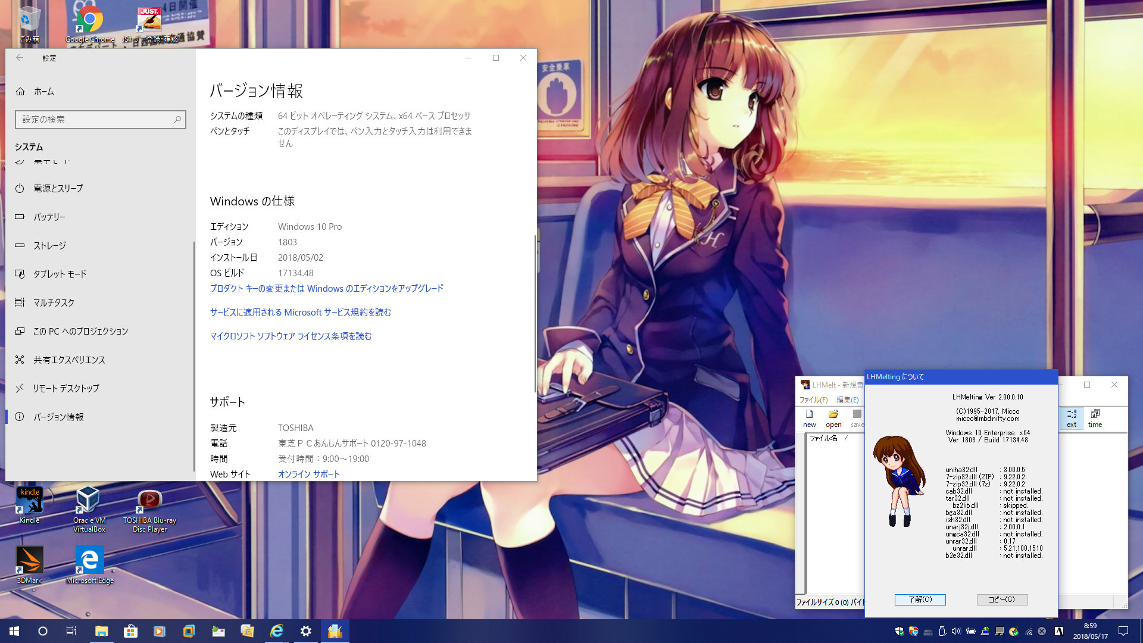This screenshot has height=643, width=1143.
Task: Click the open folder icon in LHMelt
Action: [x=833, y=419]
